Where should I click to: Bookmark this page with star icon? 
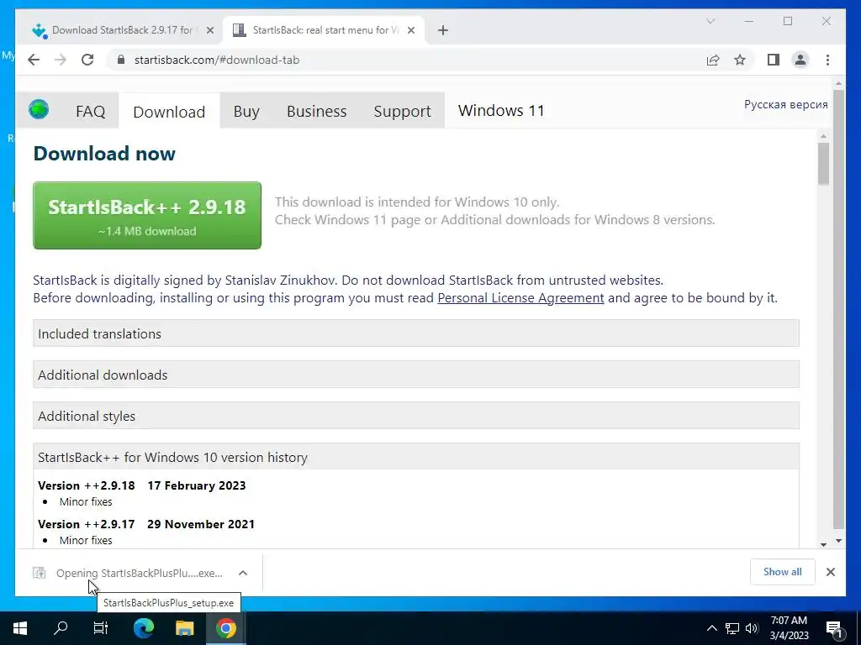click(740, 60)
